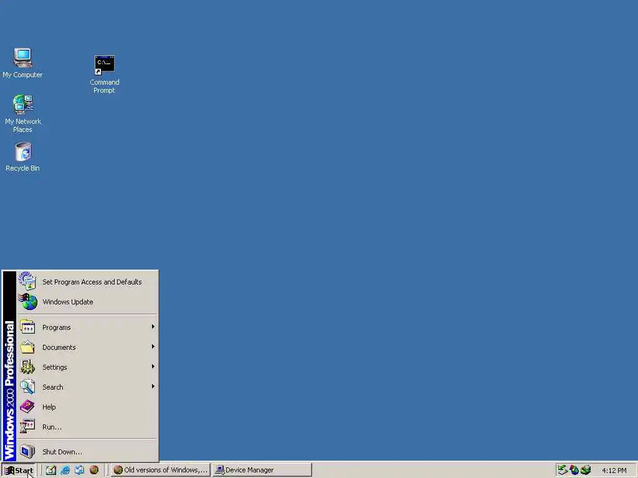Expand the Search submenu arrow
This screenshot has width=638, height=478.
click(153, 386)
